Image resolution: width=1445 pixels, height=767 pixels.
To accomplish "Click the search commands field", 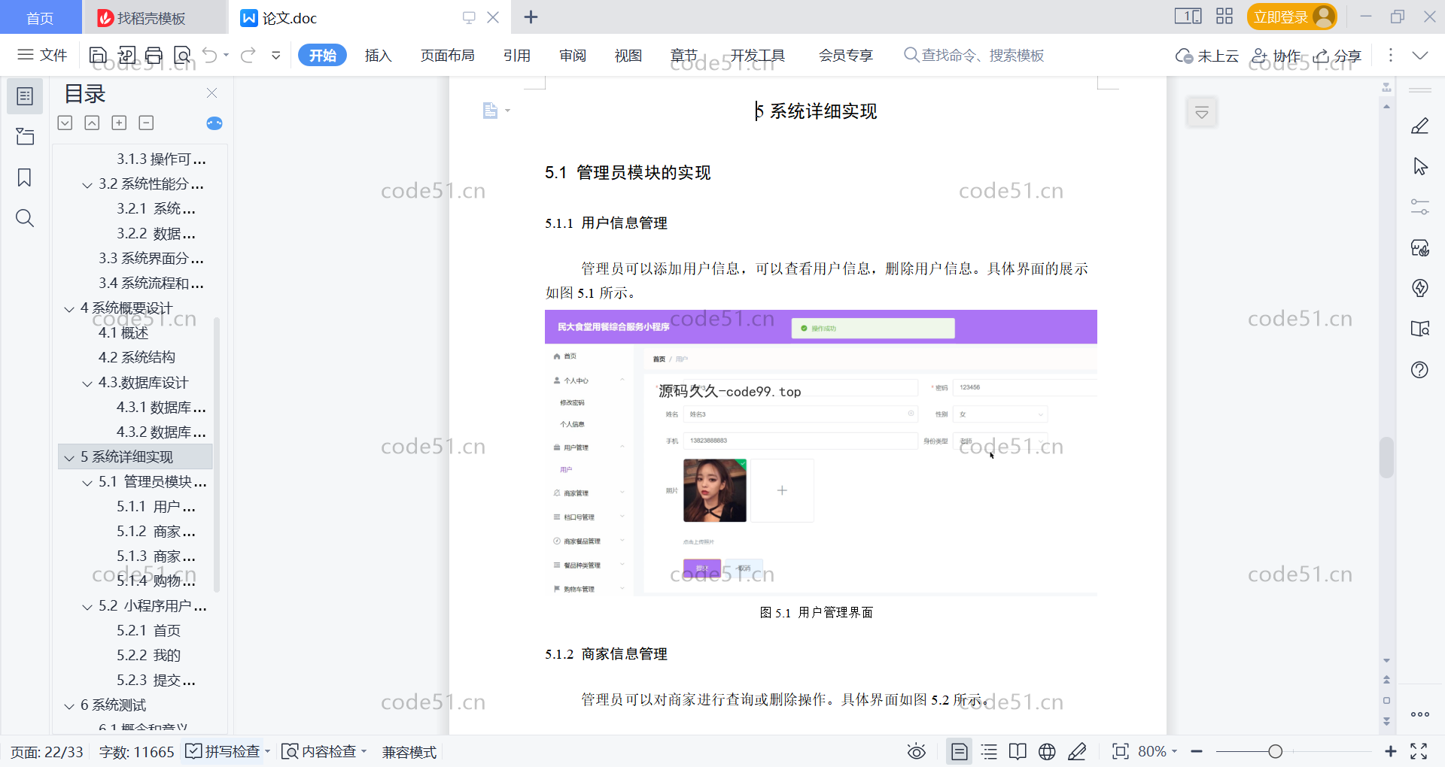I will (x=974, y=55).
